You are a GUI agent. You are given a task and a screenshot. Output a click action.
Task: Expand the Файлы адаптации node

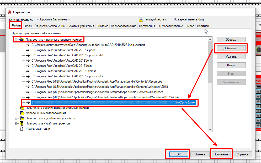16,129
